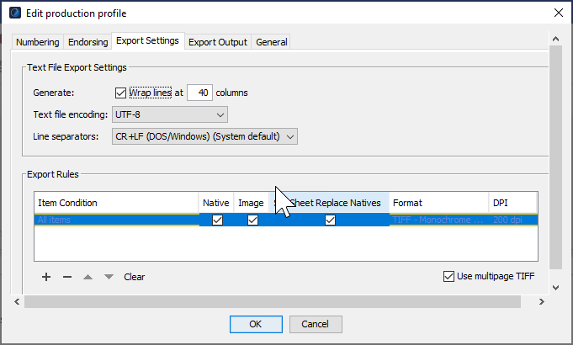Open the Text file encoding dropdown
Viewport: 573px width, 345px height.
[x=170, y=114]
